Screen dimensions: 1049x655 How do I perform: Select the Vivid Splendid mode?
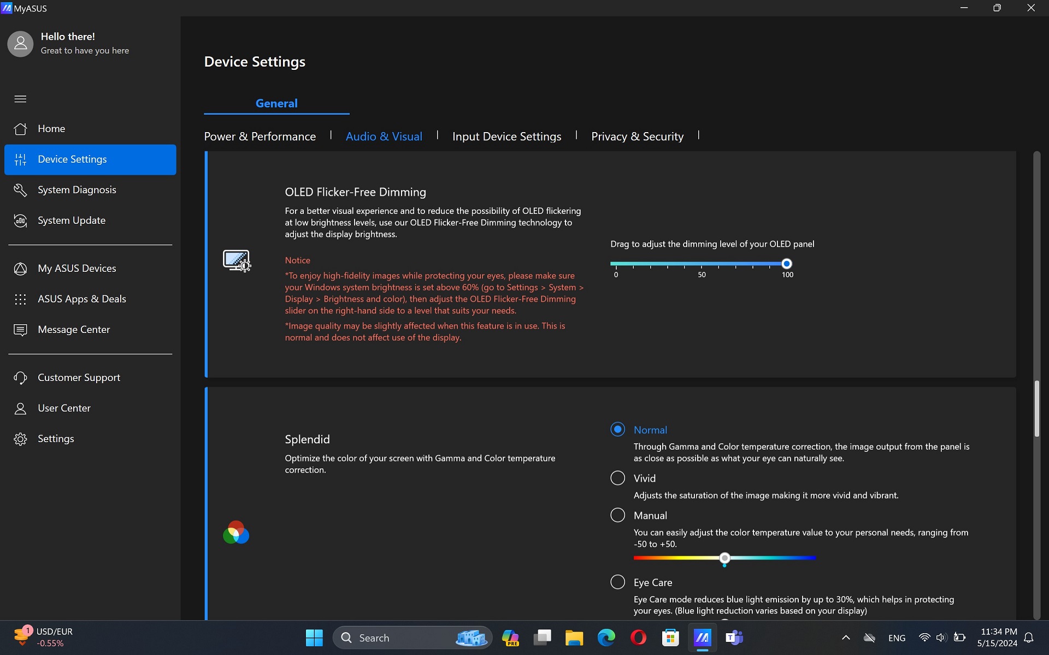click(x=617, y=478)
